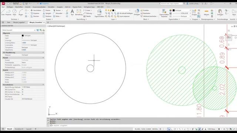Select the Linie drawing tool
Screen dimensions: 237x133
click(x=3, y=12)
